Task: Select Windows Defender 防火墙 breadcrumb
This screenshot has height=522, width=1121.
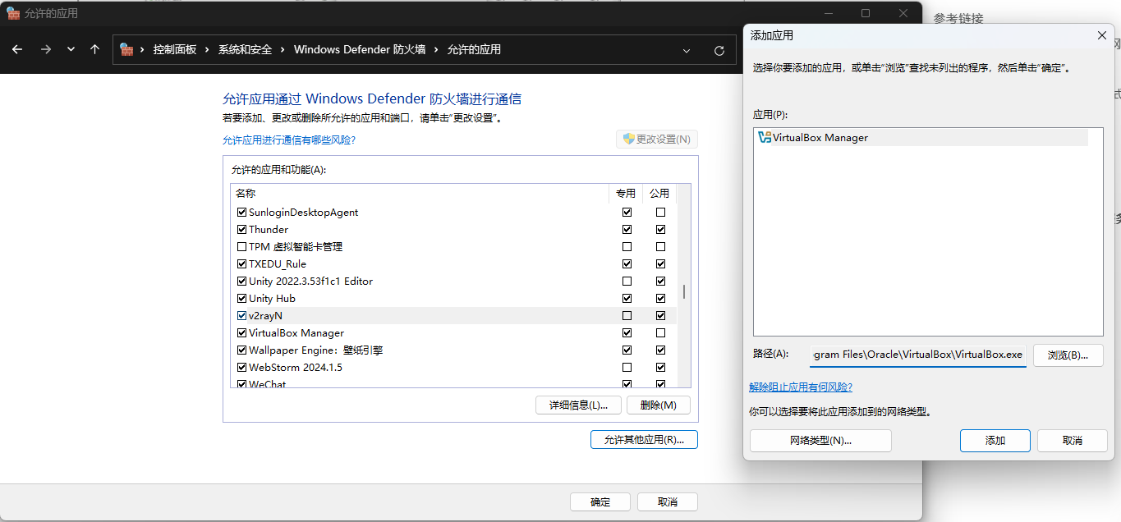Action: pyautogui.click(x=360, y=49)
